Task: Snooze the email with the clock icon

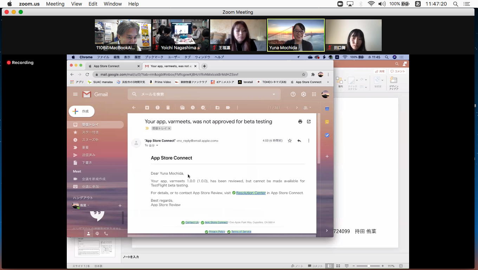Action: point(193,108)
